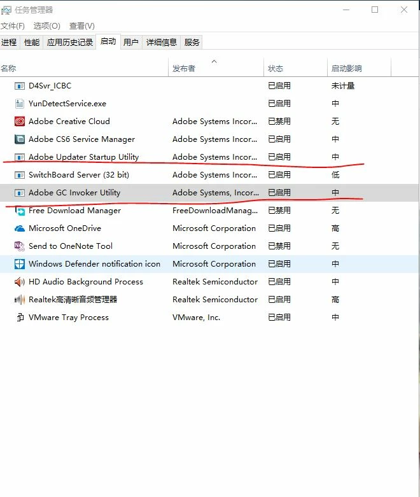
Task: Select Adobe GC Invoker Utility entry
Action: pos(74,193)
